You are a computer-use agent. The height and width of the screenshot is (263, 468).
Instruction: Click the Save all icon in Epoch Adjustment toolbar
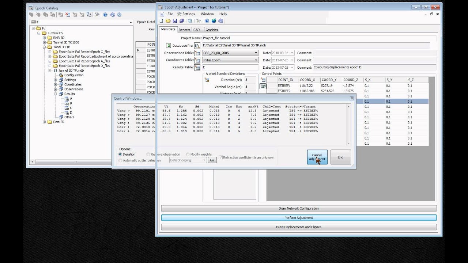click(x=182, y=21)
